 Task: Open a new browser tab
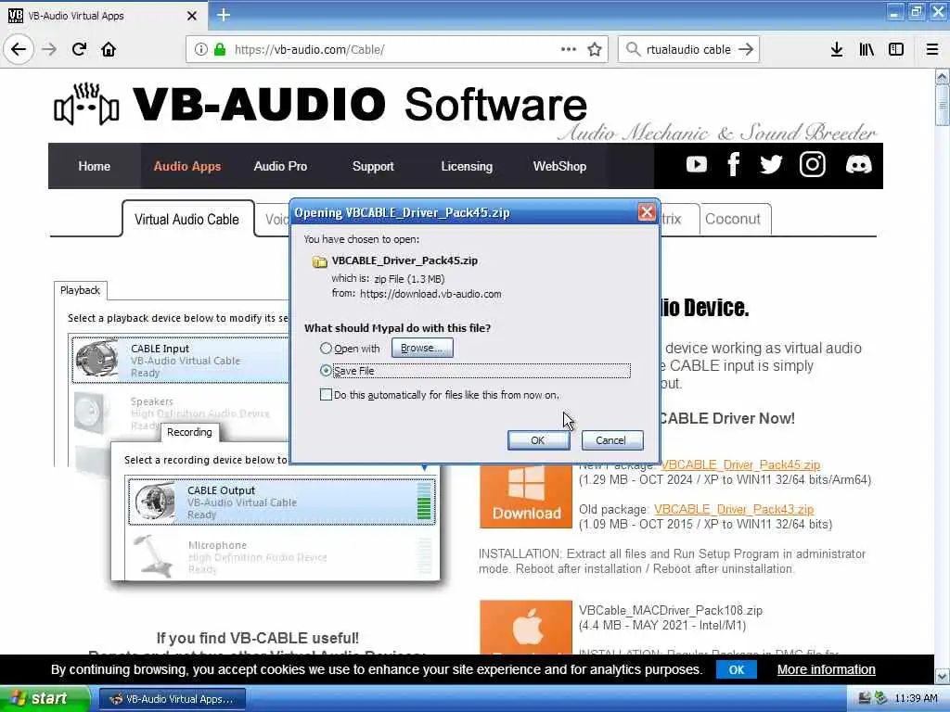(x=224, y=15)
